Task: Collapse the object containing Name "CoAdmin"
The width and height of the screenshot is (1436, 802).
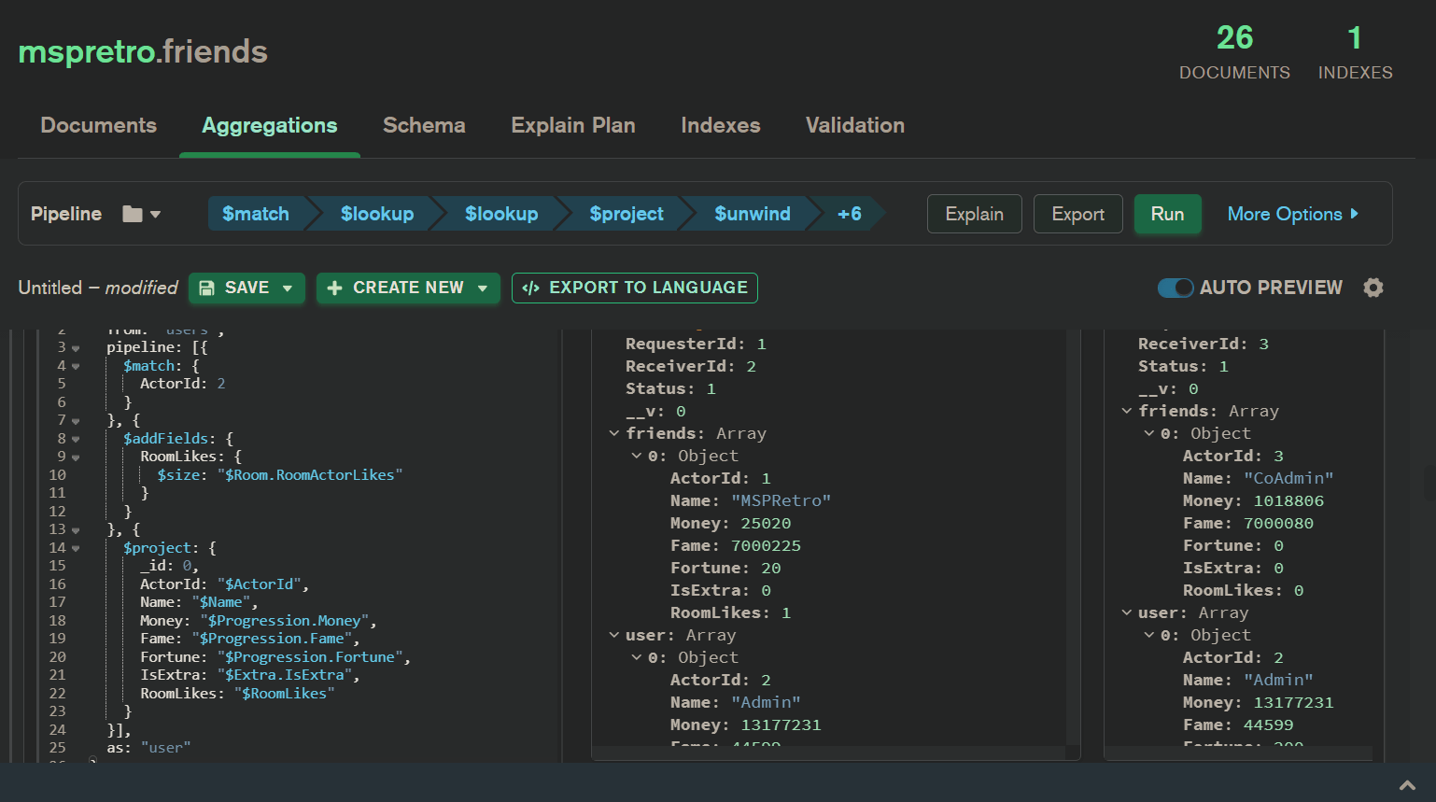Action: (1149, 433)
